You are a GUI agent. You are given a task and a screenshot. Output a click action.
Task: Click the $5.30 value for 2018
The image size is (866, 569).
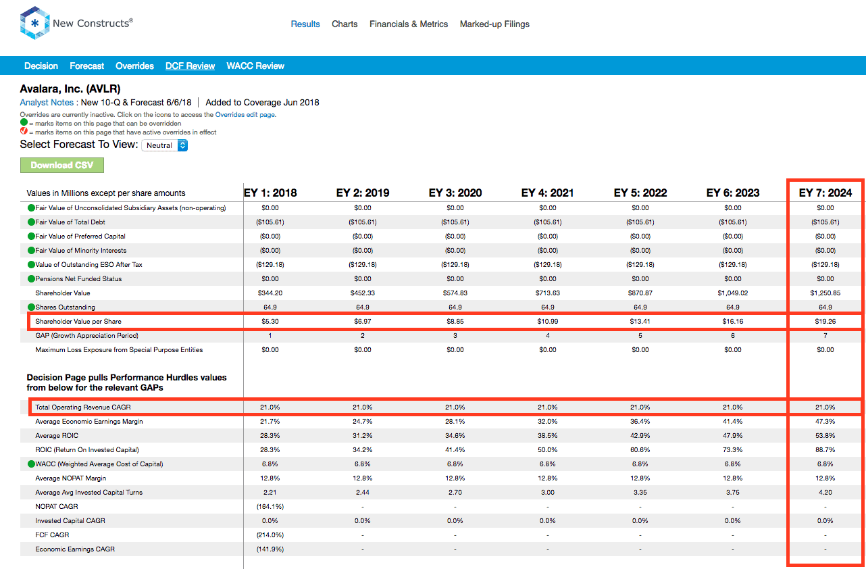click(270, 321)
